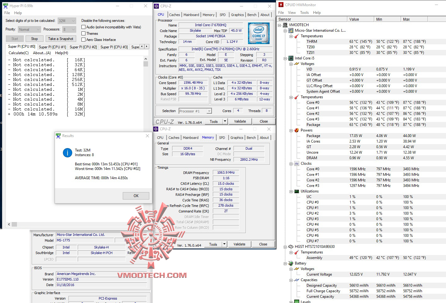Click the Min column header in HWMonitor

[387, 19]
